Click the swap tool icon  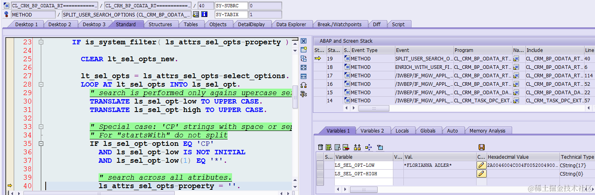304,59
